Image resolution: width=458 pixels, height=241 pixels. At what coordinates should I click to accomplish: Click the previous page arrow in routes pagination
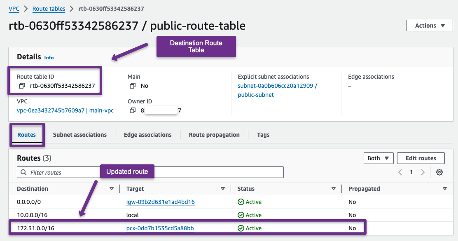coord(400,172)
